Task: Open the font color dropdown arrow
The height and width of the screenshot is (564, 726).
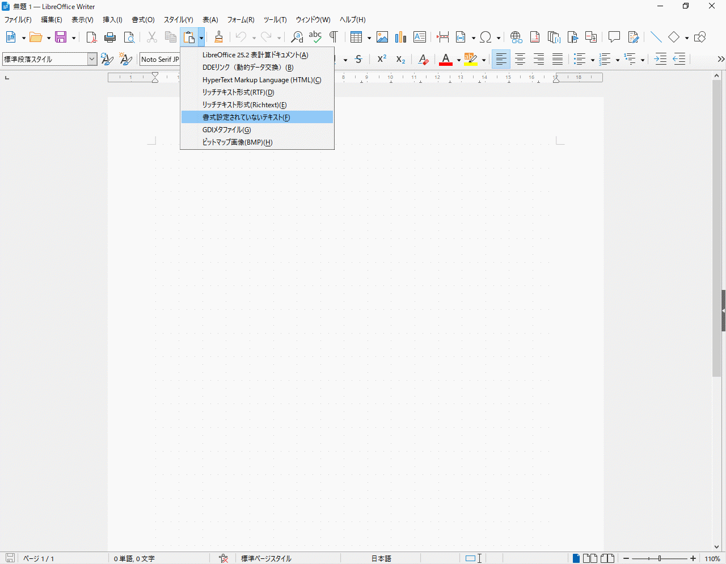Action: tap(458, 60)
